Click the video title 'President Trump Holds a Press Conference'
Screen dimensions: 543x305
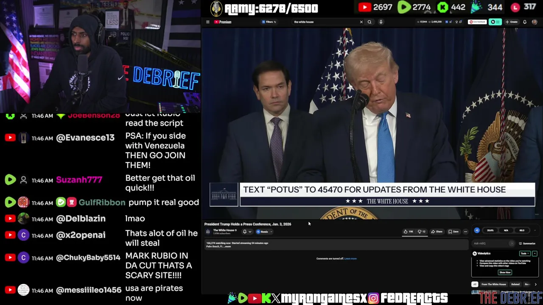click(x=248, y=224)
